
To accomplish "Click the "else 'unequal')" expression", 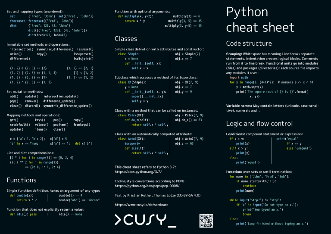I will [x=299, y=148].
